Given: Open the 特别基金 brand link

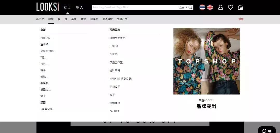Looking at the screenshot, I should pyautogui.click(x=115, y=103).
